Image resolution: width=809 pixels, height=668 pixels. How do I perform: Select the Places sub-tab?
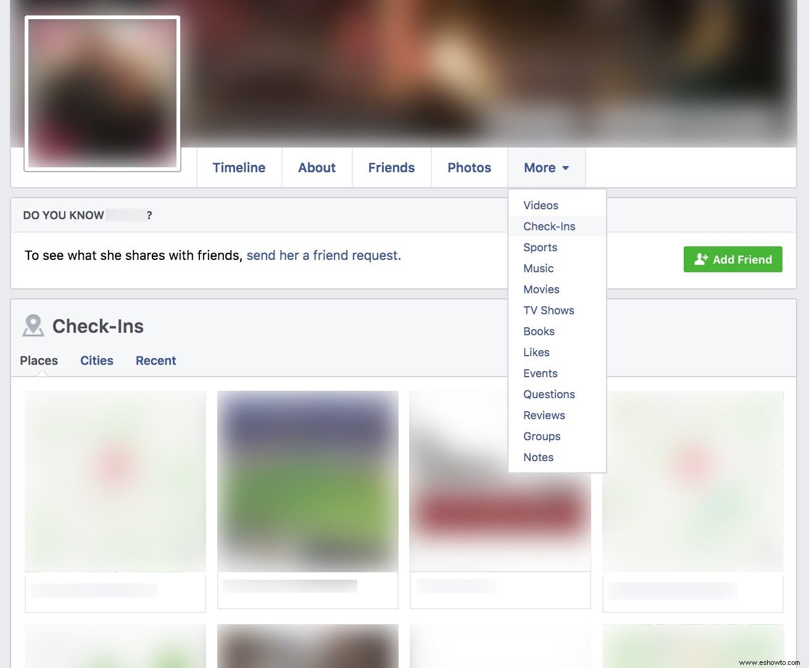[39, 361]
